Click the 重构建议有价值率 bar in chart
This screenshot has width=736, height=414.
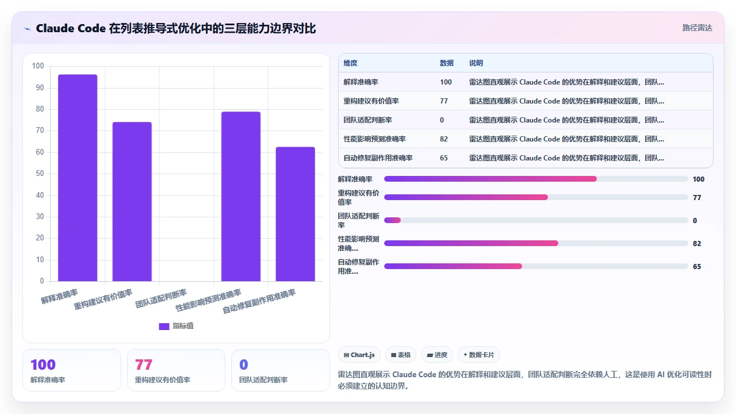132,201
